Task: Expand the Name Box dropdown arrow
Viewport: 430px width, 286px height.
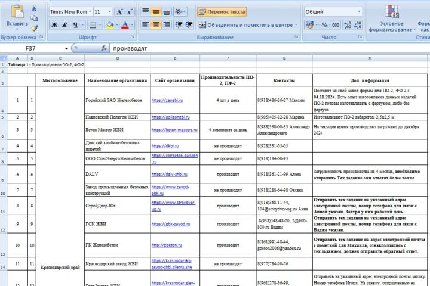Action: 66,48
